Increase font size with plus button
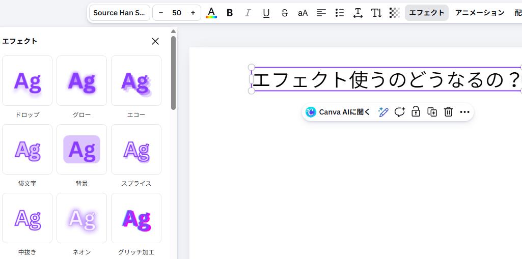 (x=193, y=13)
